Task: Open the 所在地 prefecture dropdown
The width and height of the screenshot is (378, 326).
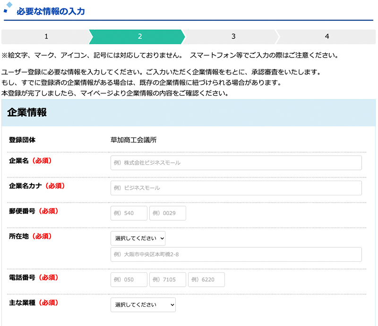Action: point(138,238)
